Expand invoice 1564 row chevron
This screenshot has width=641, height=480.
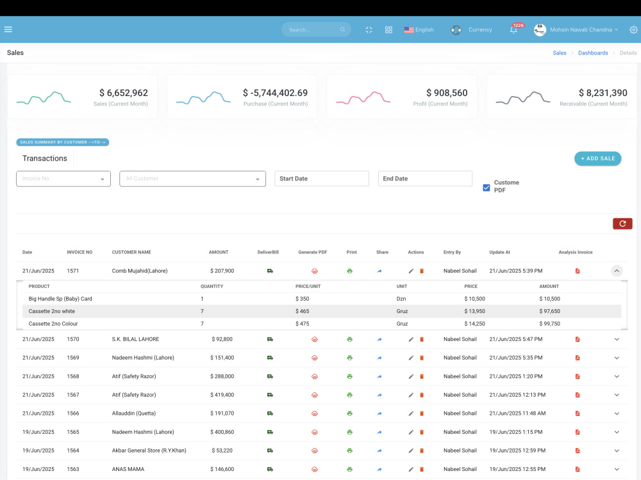[x=617, y=451]
